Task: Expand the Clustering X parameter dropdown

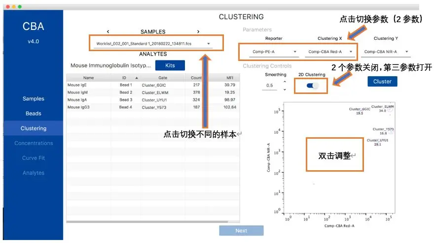Action: coord(330,52)
